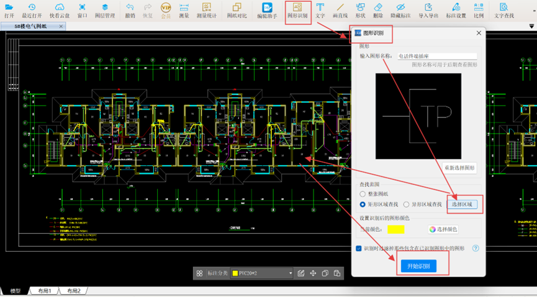
Task: Open 快看云盘 cloud drive
Action: coord(60,10)
